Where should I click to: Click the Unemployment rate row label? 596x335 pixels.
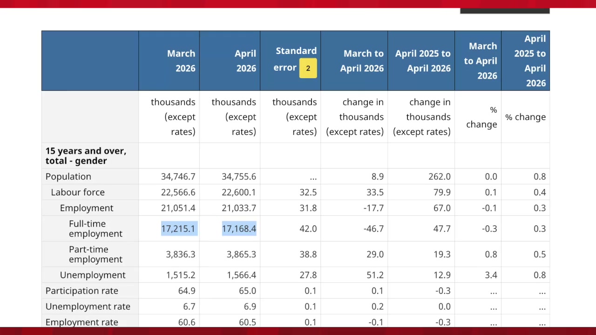tap(88, 307)
